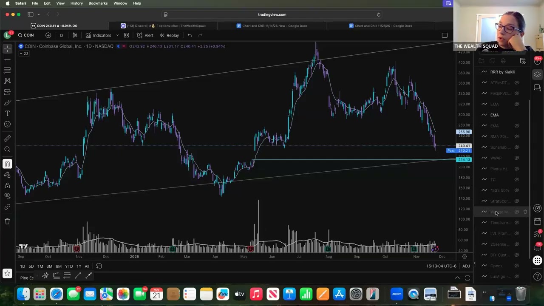The height and width of the screenshot is (306, 544).
Task: Show All time range
Action: [x=87, y=266]
